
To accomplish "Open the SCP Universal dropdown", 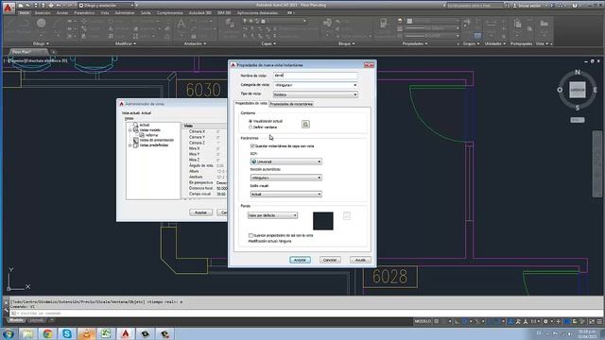I will (285, 161).
